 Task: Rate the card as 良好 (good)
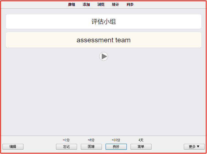pos(116,147)
